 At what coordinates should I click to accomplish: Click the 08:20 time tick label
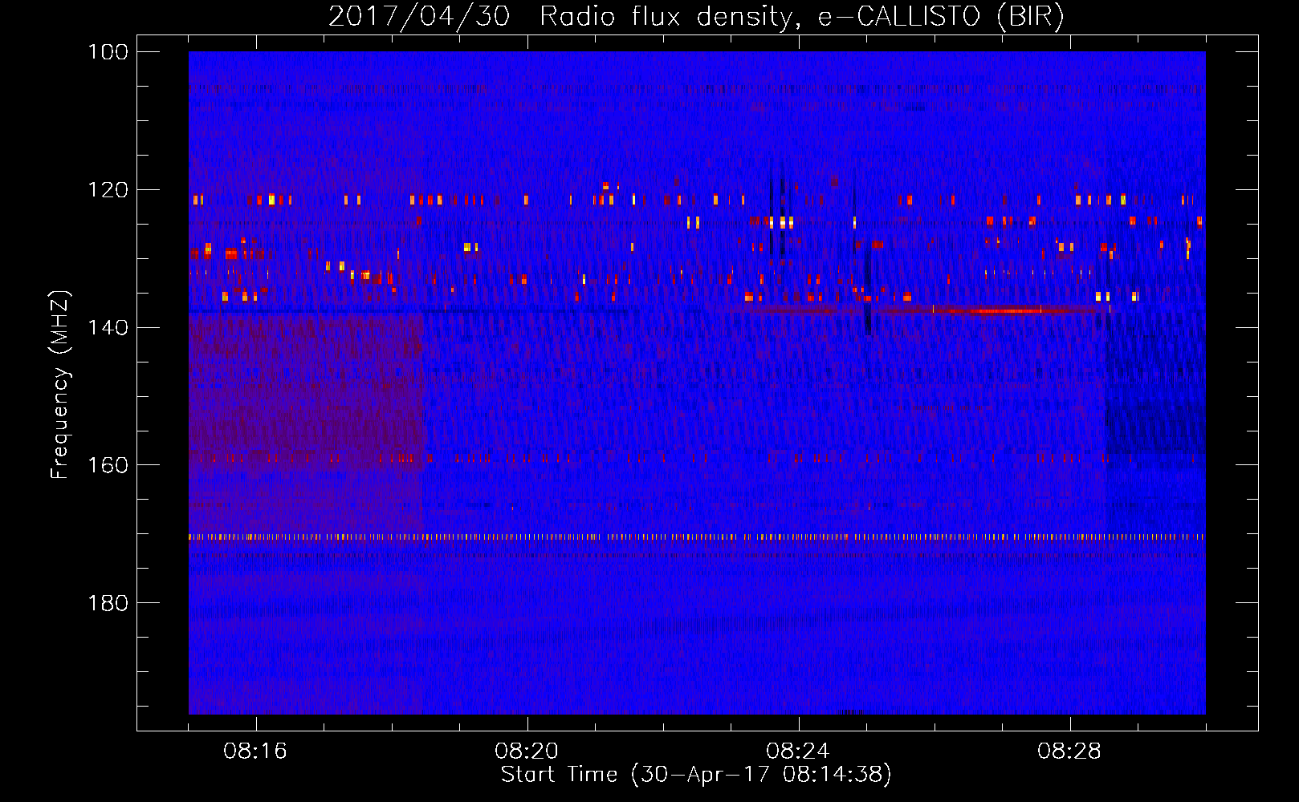[x=527, y=751]
